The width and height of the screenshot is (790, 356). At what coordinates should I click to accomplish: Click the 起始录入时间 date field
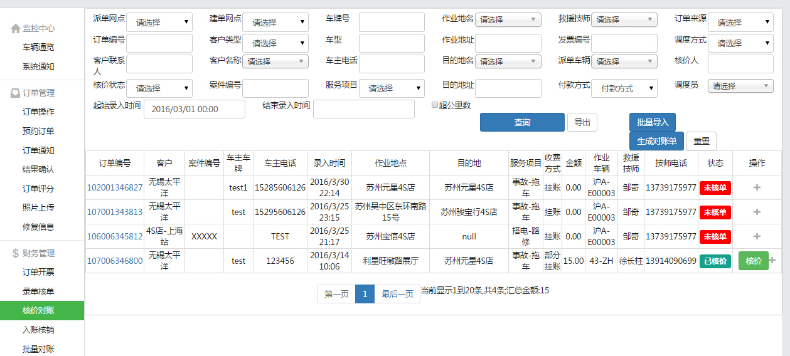[x=195, y=109]
